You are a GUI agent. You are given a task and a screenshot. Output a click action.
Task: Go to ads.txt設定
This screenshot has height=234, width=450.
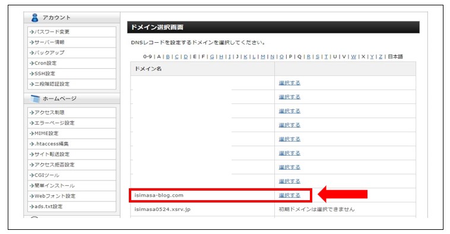pos(48,207)
